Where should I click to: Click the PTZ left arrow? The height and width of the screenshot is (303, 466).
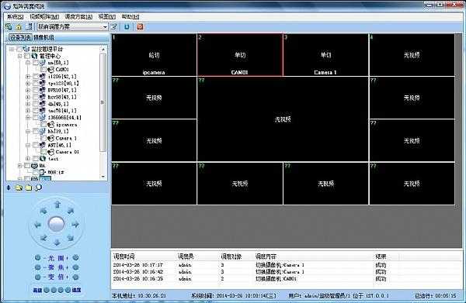(38, 225)
